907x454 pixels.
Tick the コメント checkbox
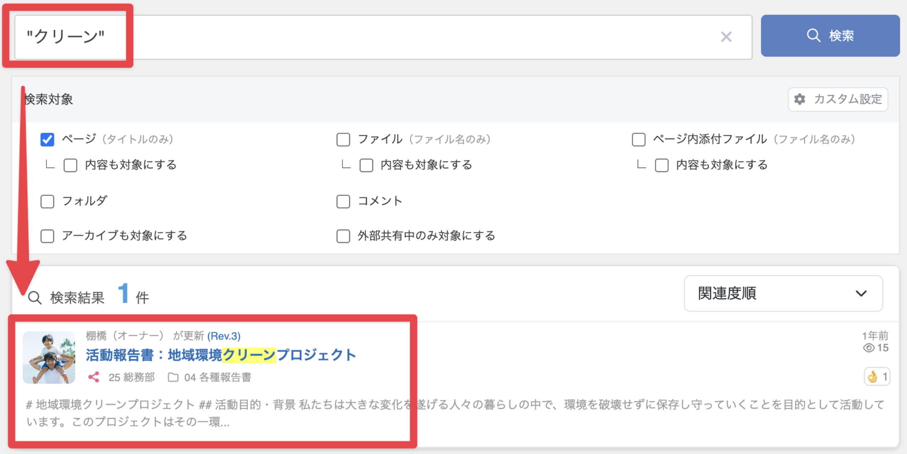click(x=343, y=201)
